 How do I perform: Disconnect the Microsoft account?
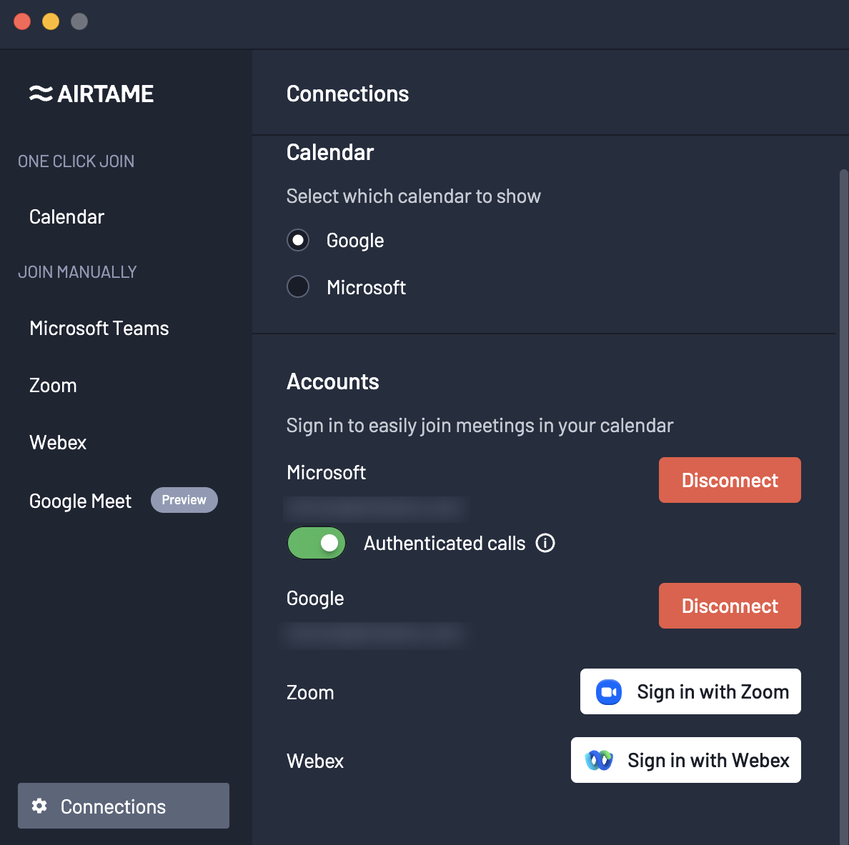click(x=729, y=480)
